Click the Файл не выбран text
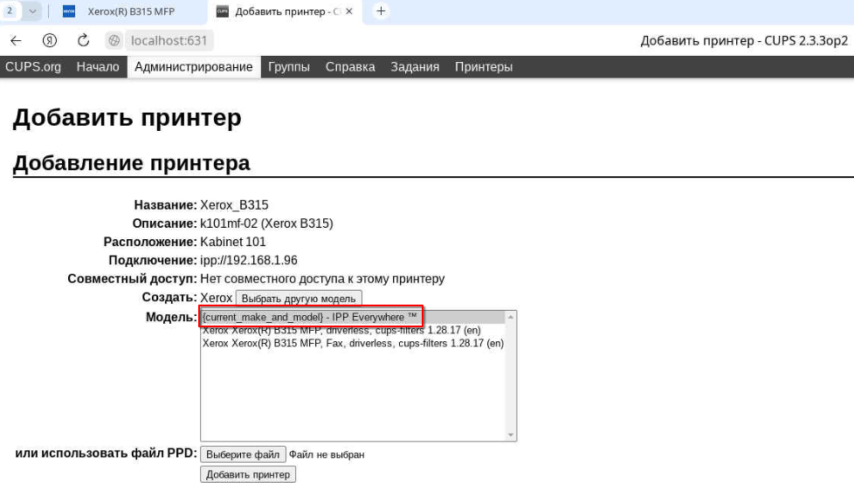The image size is (854, 501). click(327, 455)
